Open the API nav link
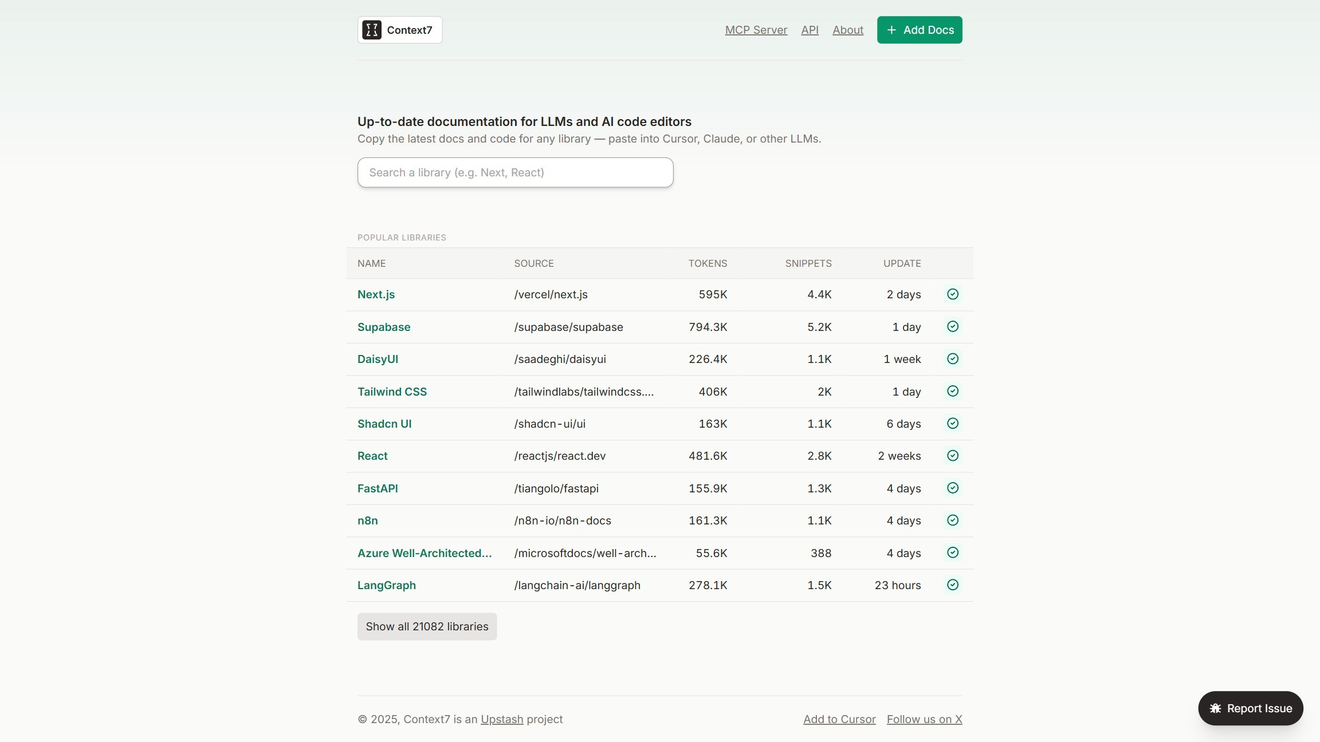 pyautogui.click(x=810, y=30)
